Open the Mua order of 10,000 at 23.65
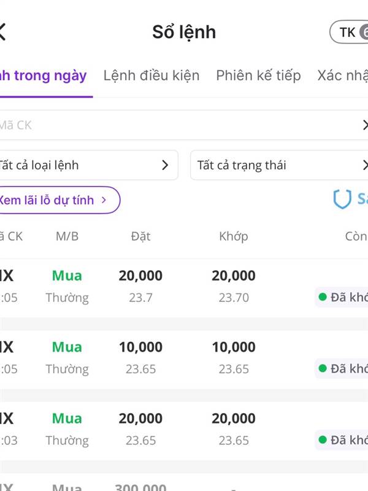This screenshot has height=491, width=368. (184, 358)
